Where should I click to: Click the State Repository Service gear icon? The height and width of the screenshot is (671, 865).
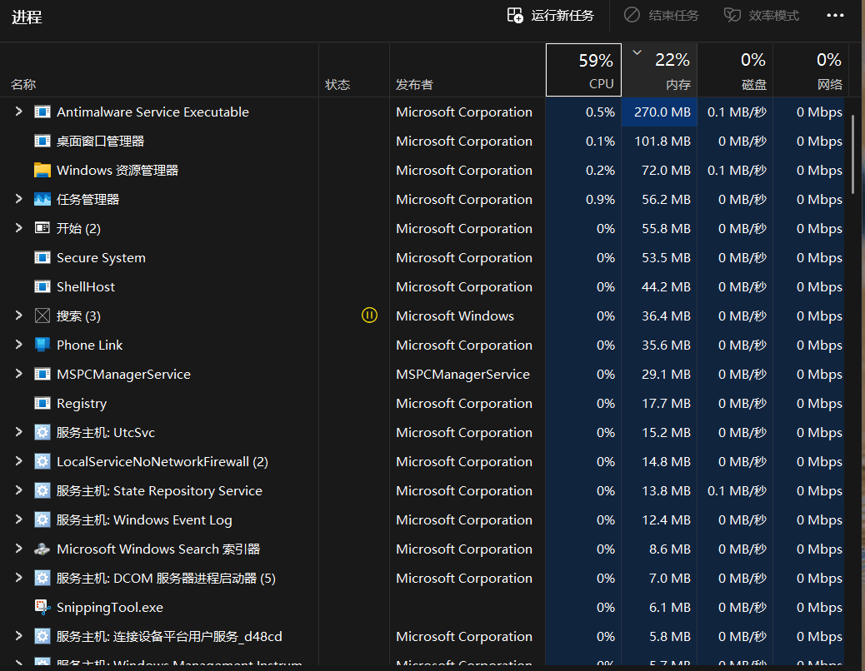[42, 491]
